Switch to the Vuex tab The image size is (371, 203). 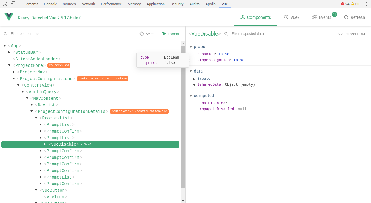[291, 17]
